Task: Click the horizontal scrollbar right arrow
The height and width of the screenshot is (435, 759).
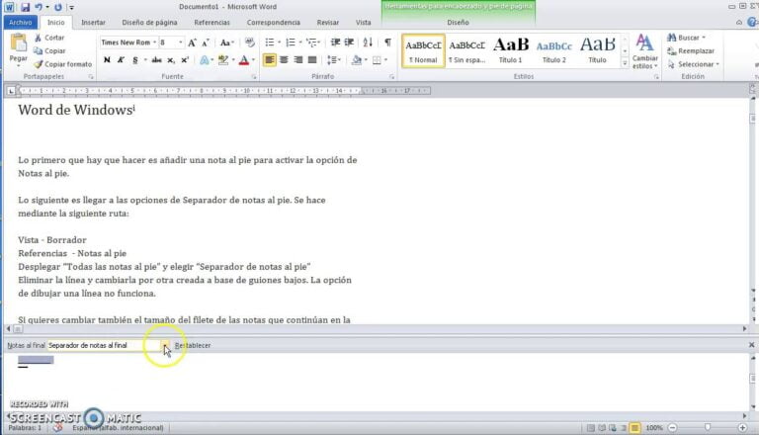Action: [x=744, y=329]
